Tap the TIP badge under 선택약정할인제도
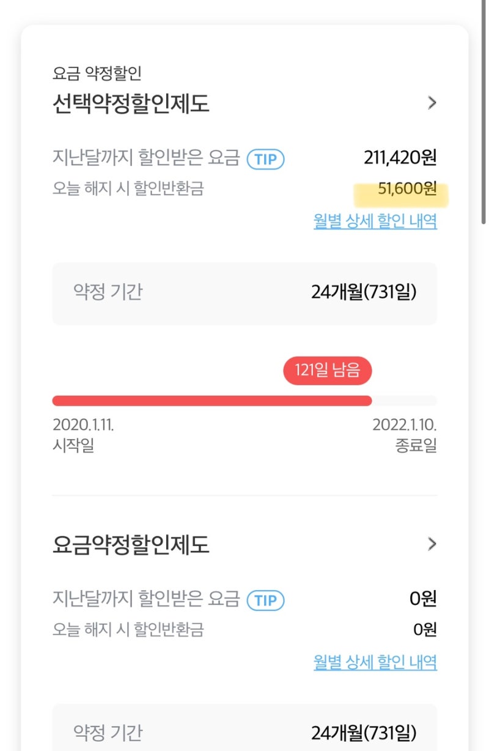This screenshot has width=489, height=751. tap(265, 160)
